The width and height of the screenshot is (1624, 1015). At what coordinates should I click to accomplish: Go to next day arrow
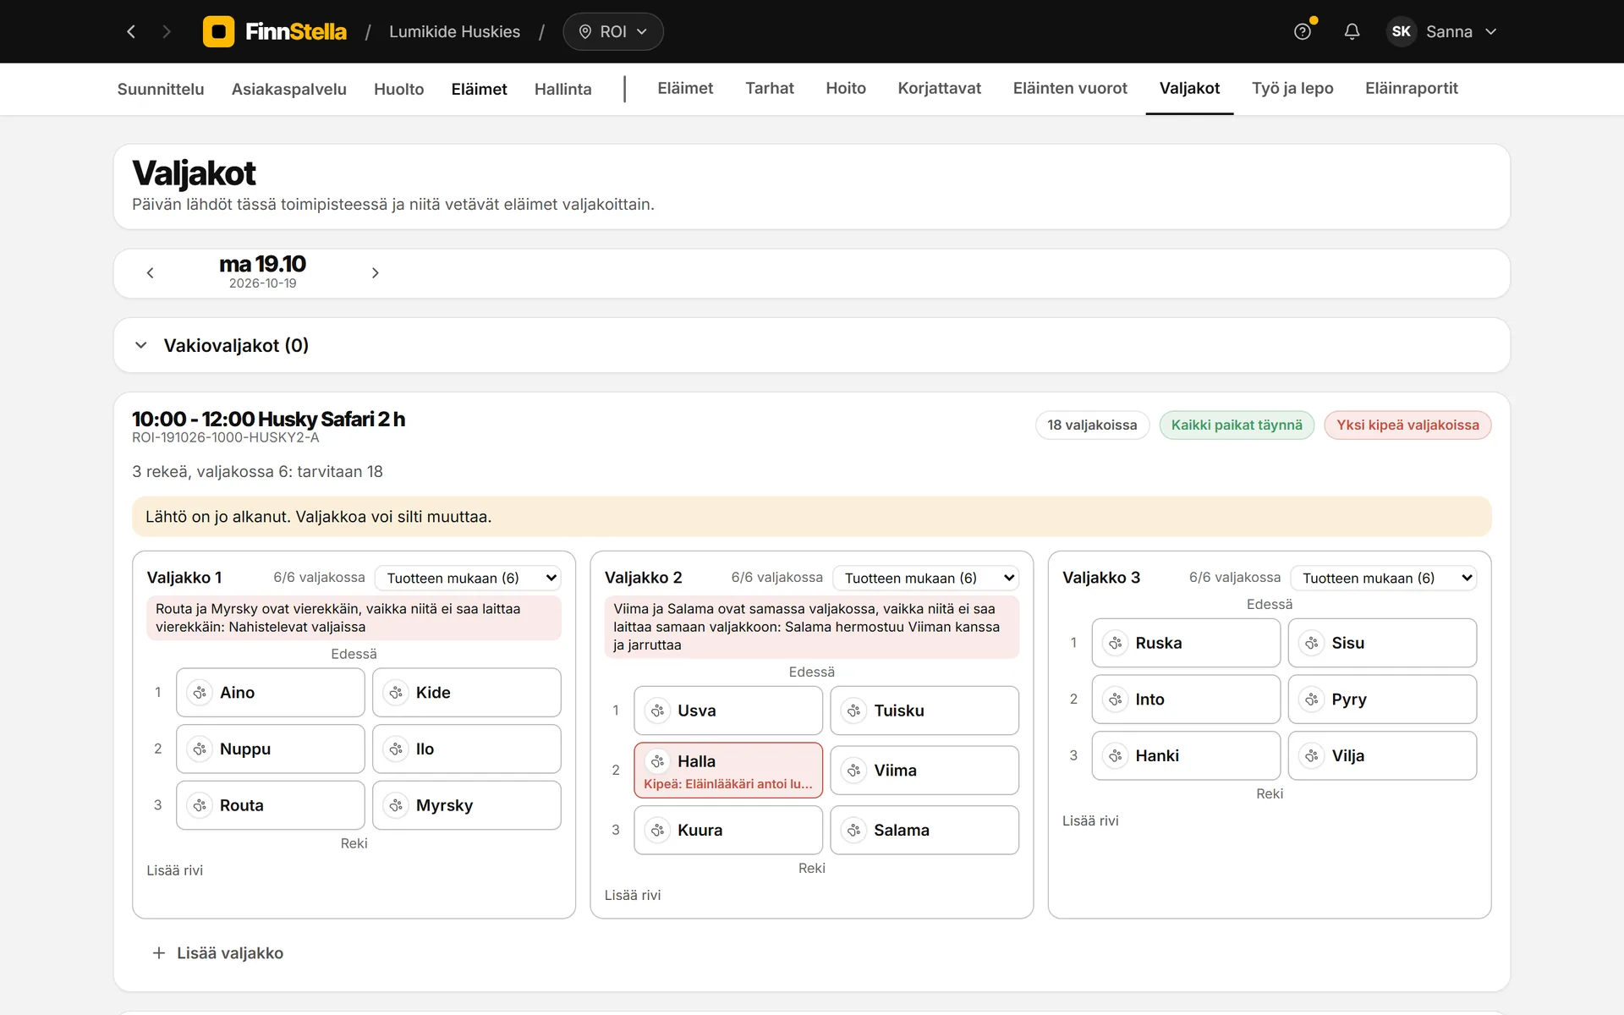coord(376,273)
